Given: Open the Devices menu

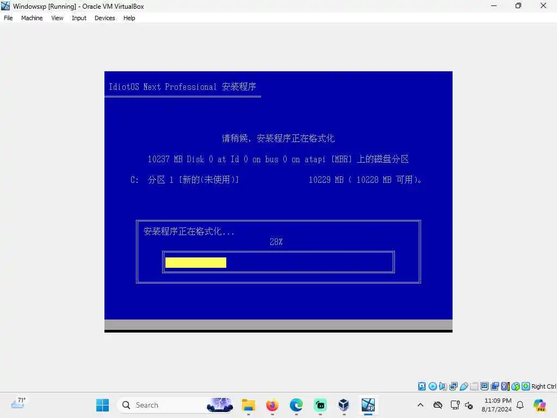Looking at the screenshot, I should [105, 18].
